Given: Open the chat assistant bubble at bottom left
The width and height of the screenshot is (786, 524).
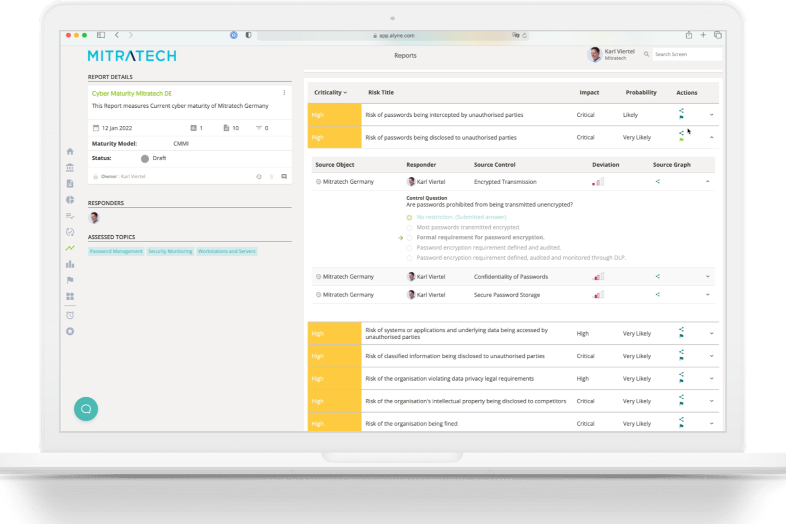Looking at the screenshot, I should 86,409.
